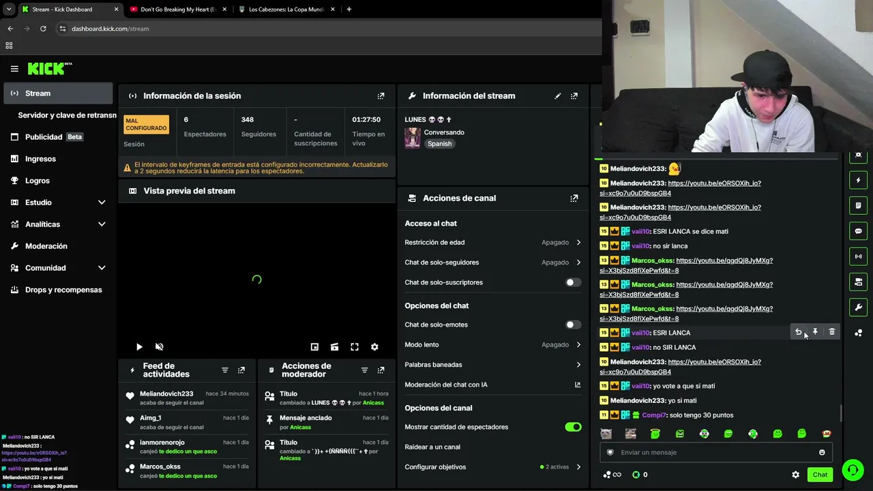Open Logros in the sidebar
The image size is (873, 491).
[x=58, y=181]
